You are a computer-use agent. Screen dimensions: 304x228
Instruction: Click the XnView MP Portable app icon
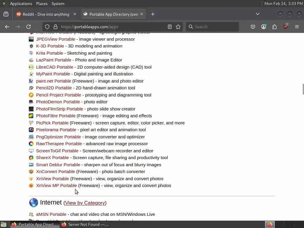coord(31,186)
